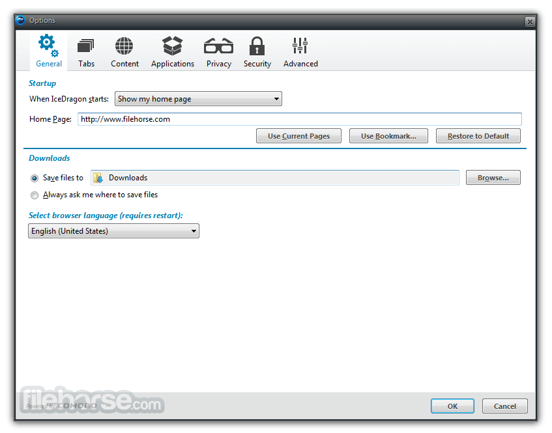This screenshot has height=433, width=552.
Task: Close the Options dialog
Action: point(529,21)
